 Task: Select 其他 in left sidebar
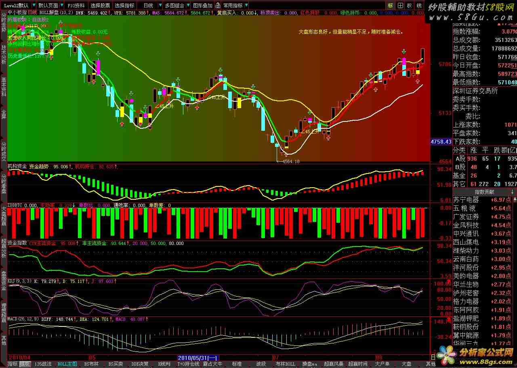4,340
